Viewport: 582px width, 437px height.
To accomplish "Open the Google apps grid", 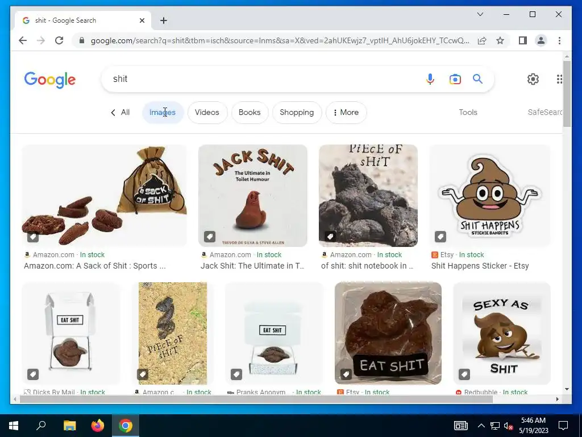I will 559,79.
